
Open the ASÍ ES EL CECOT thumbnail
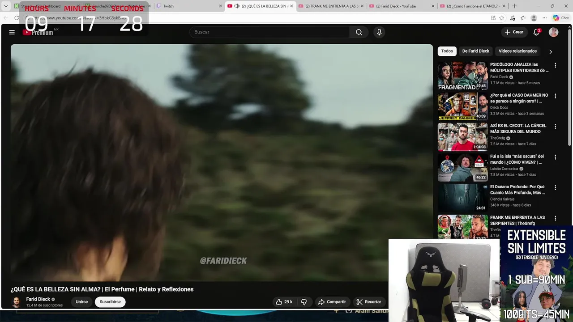tap(462, 137)
